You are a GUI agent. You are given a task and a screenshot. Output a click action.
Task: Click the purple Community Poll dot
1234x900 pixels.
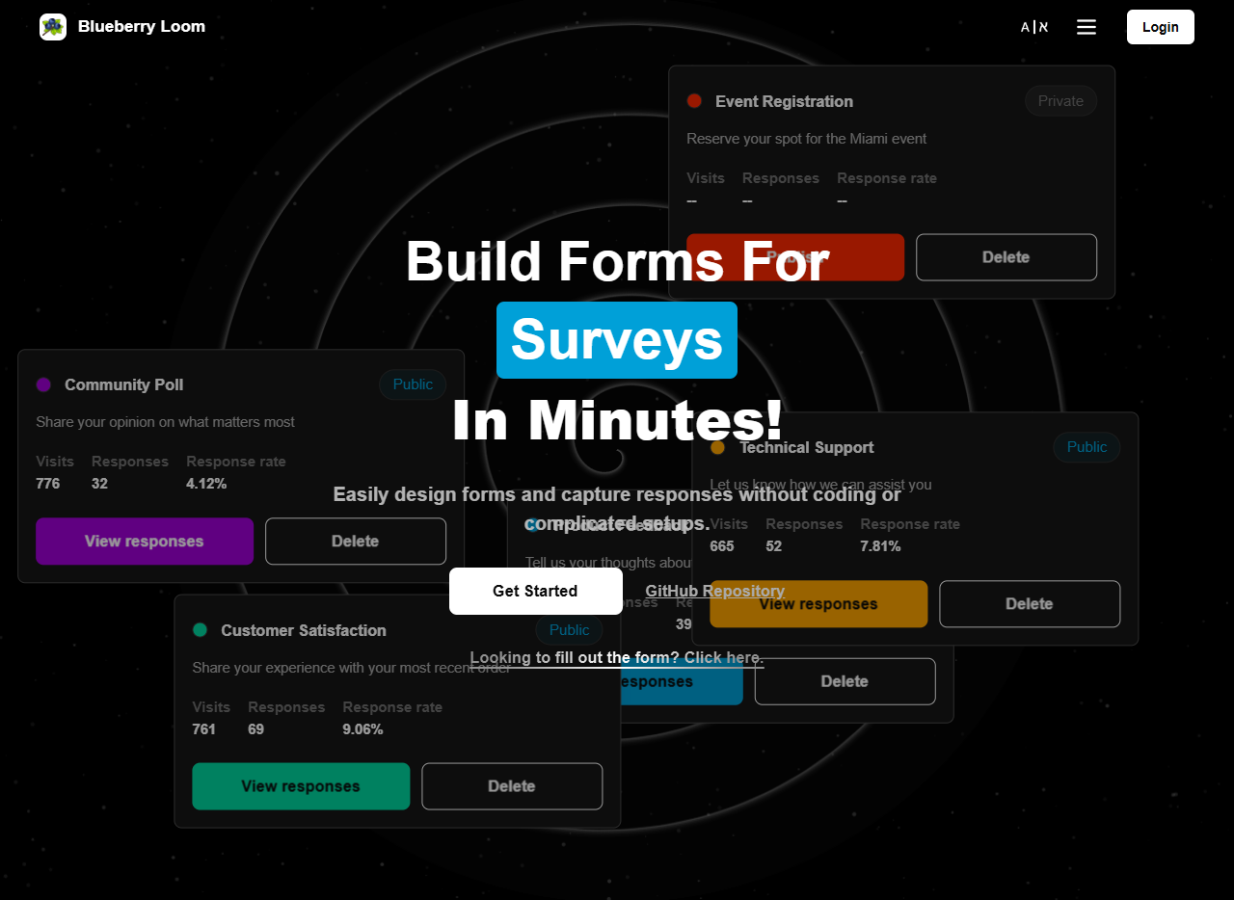[x=43, y=384]
